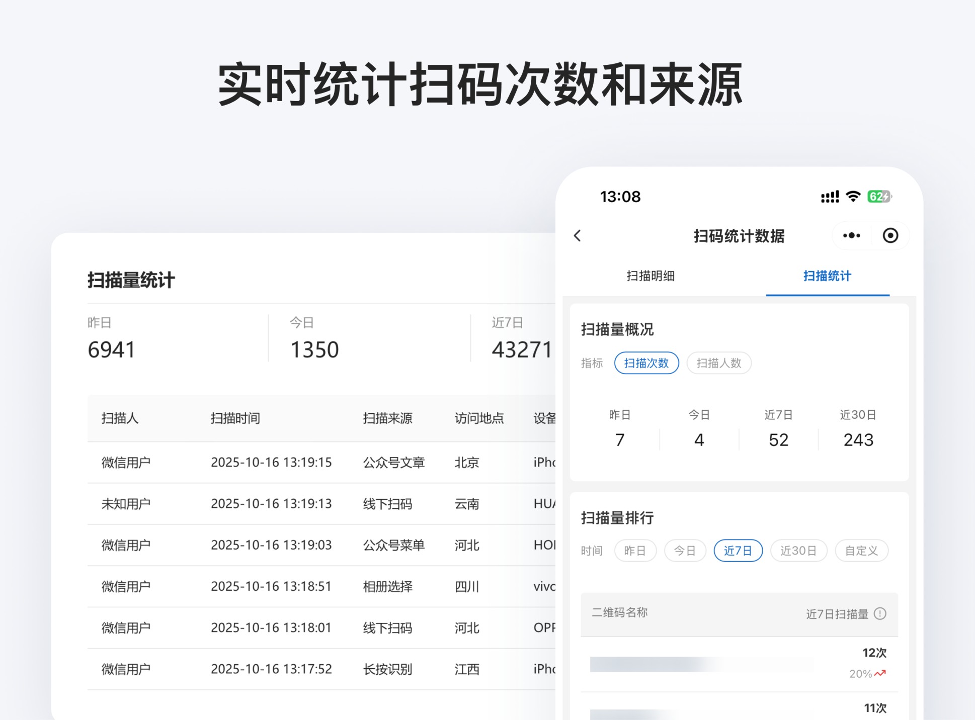This screenshot has height=720, width=975.
Task: Click the info icon beside 近7日扫描量
Action: (879, 613)
